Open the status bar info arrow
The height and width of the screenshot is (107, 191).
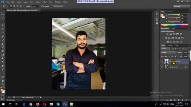[x=41, y=97]
